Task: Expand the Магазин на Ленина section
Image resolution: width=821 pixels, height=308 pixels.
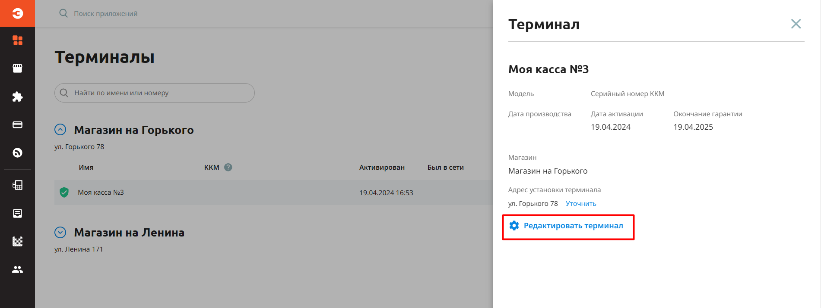Action: pos(60,233)
